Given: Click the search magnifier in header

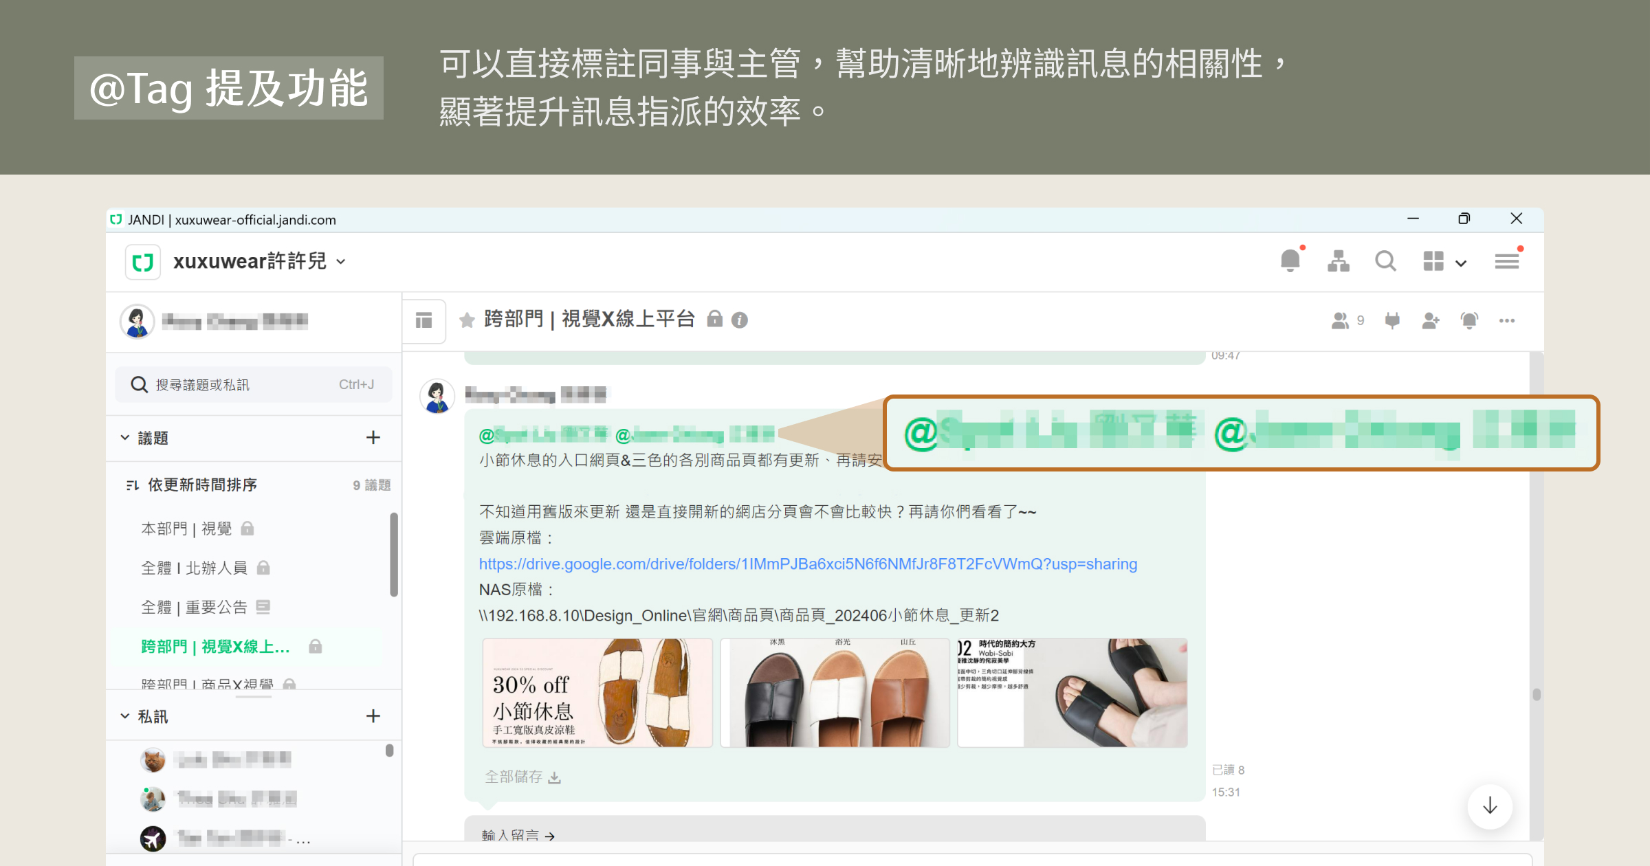Looking at the screenshot, I should click(1385, 261).
